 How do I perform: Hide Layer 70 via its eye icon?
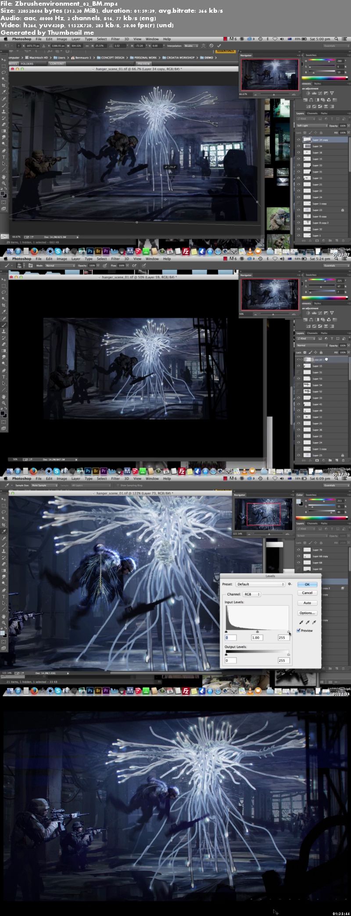coord(299,550)
